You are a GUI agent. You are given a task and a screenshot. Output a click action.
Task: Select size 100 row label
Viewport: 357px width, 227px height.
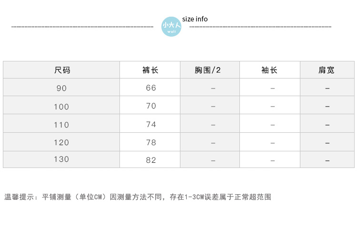coord(61,107)
